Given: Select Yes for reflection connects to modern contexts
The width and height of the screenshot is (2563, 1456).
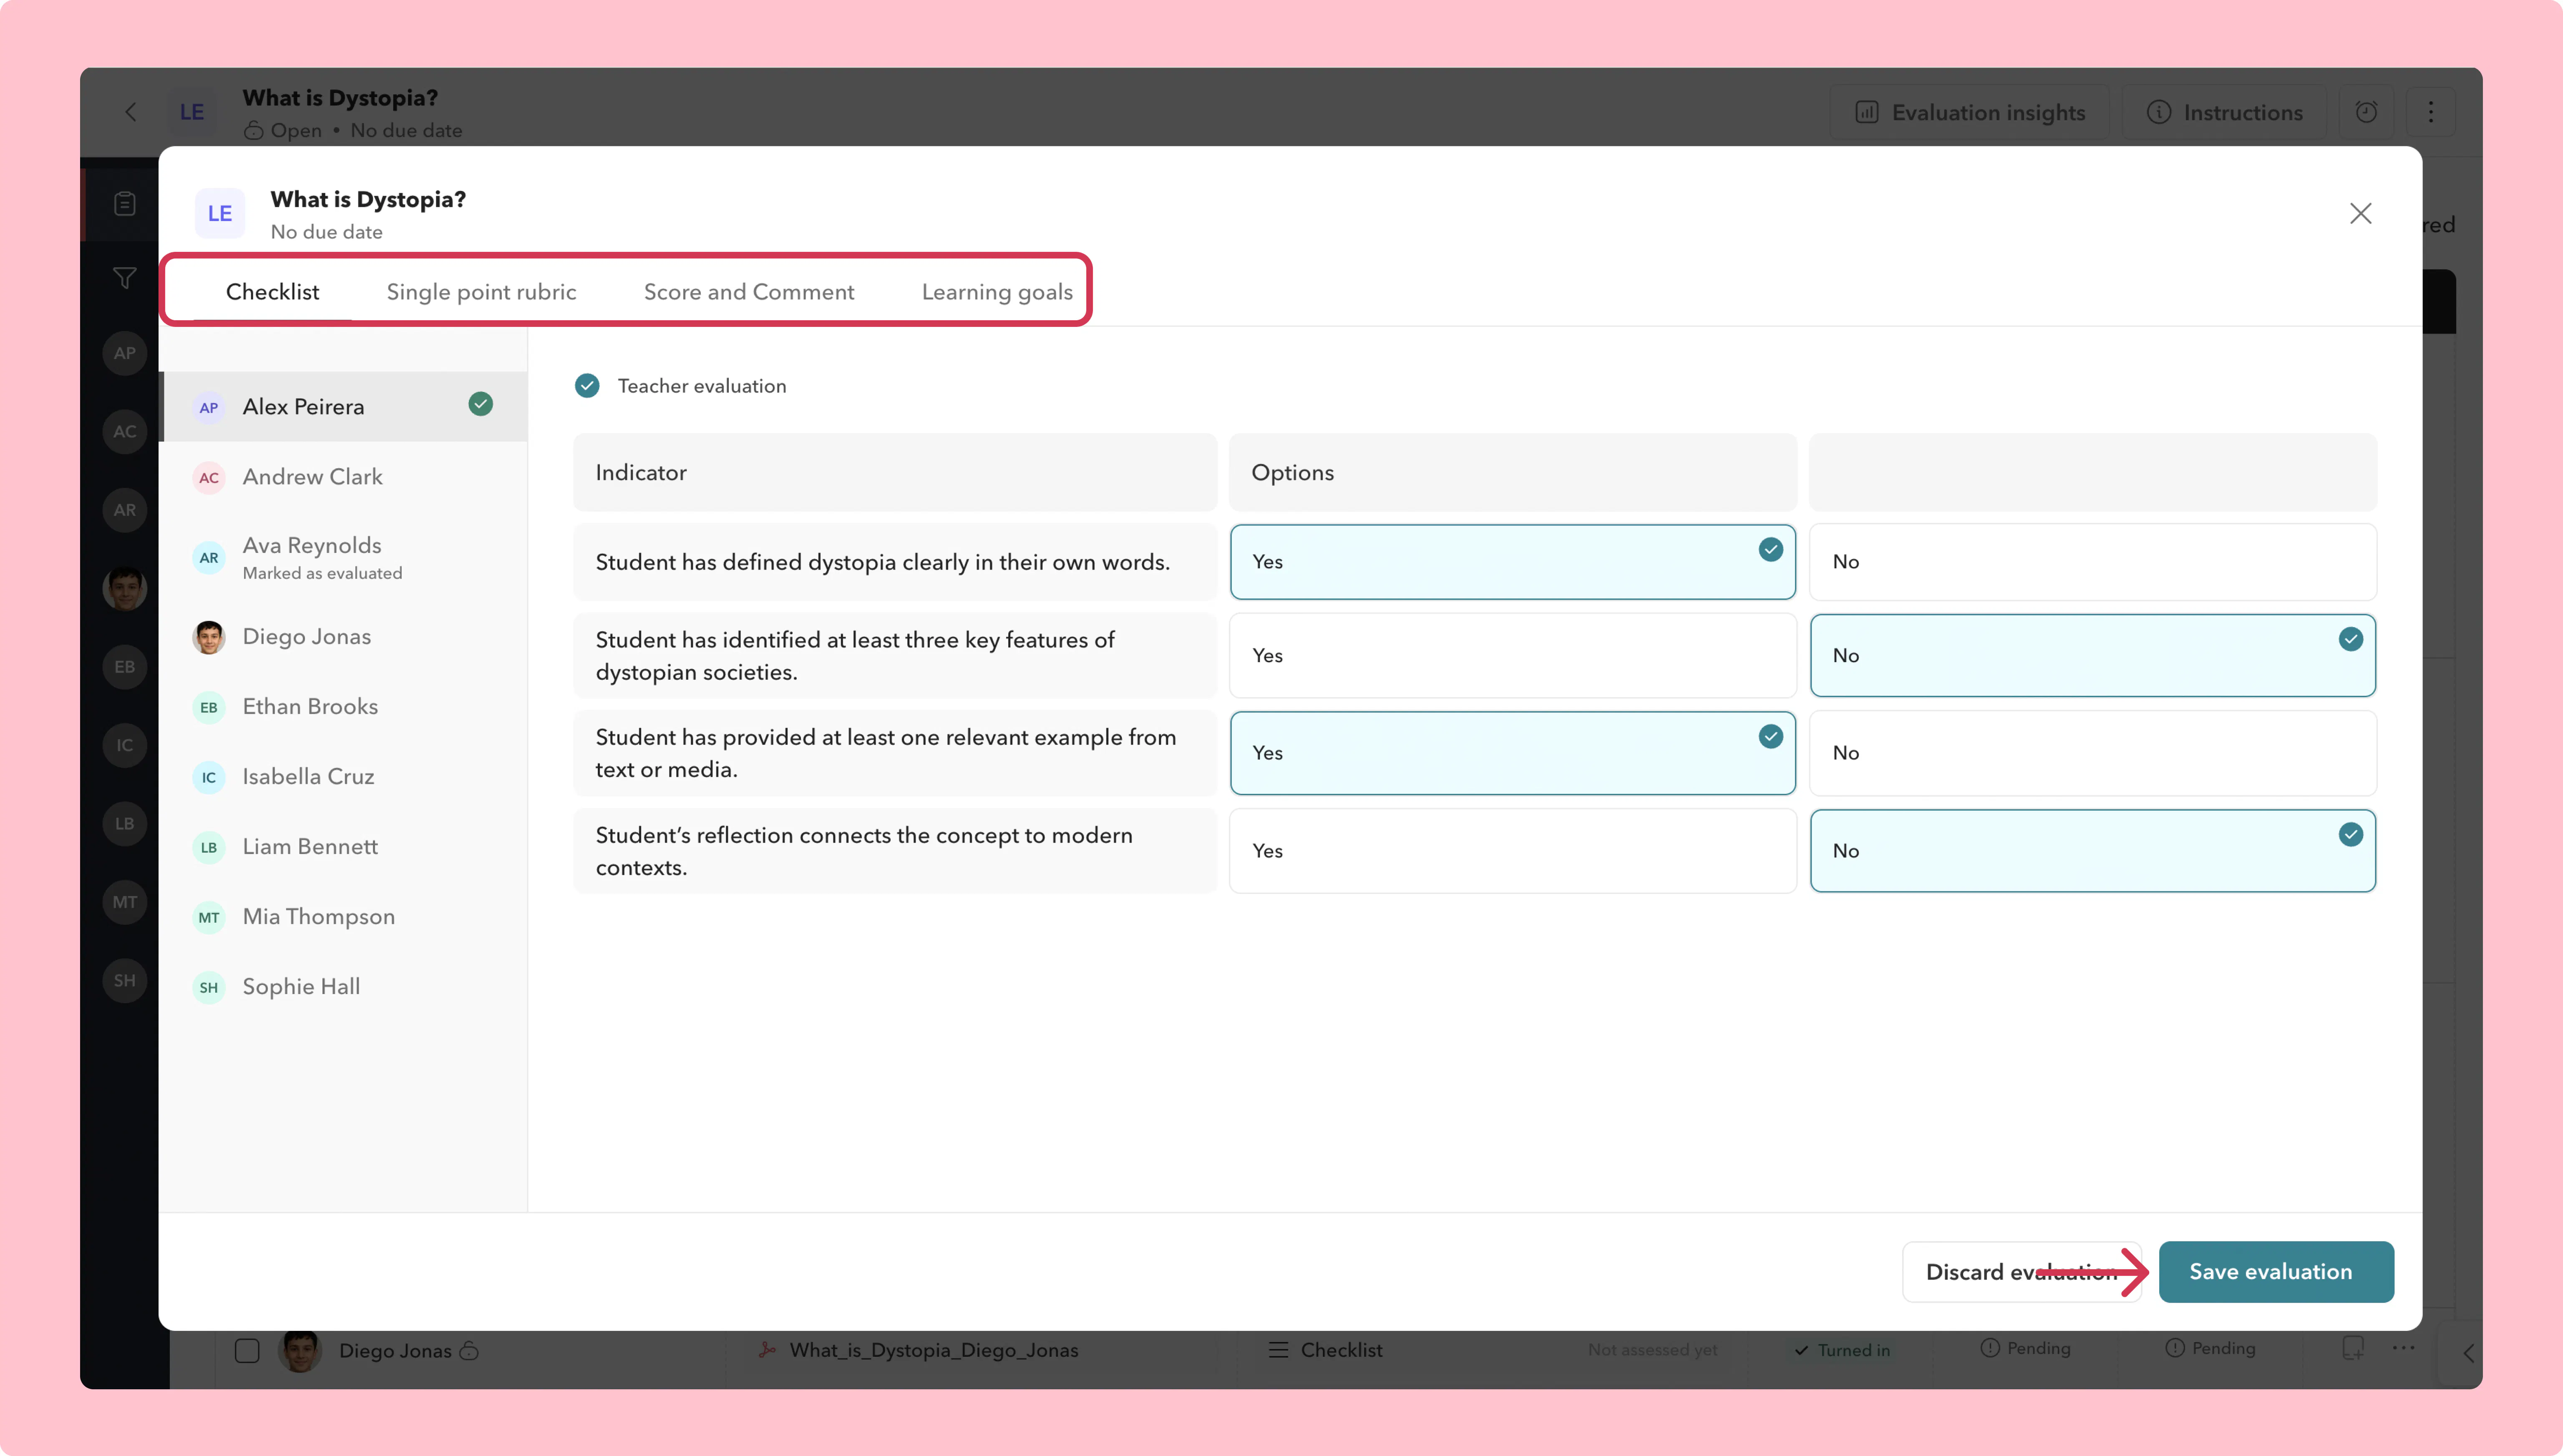Looking at the screenshot, I should [x=1513, y=851].
